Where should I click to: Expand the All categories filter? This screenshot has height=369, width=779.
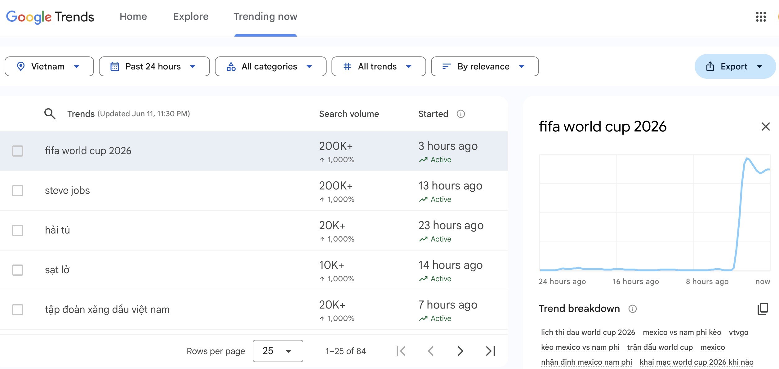pyautogui.click(x=270, y=66)
